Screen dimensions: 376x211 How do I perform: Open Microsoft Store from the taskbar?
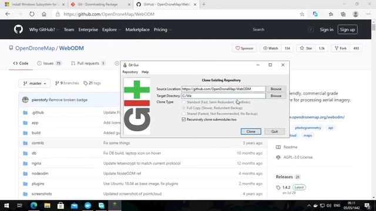click(61, 206)
